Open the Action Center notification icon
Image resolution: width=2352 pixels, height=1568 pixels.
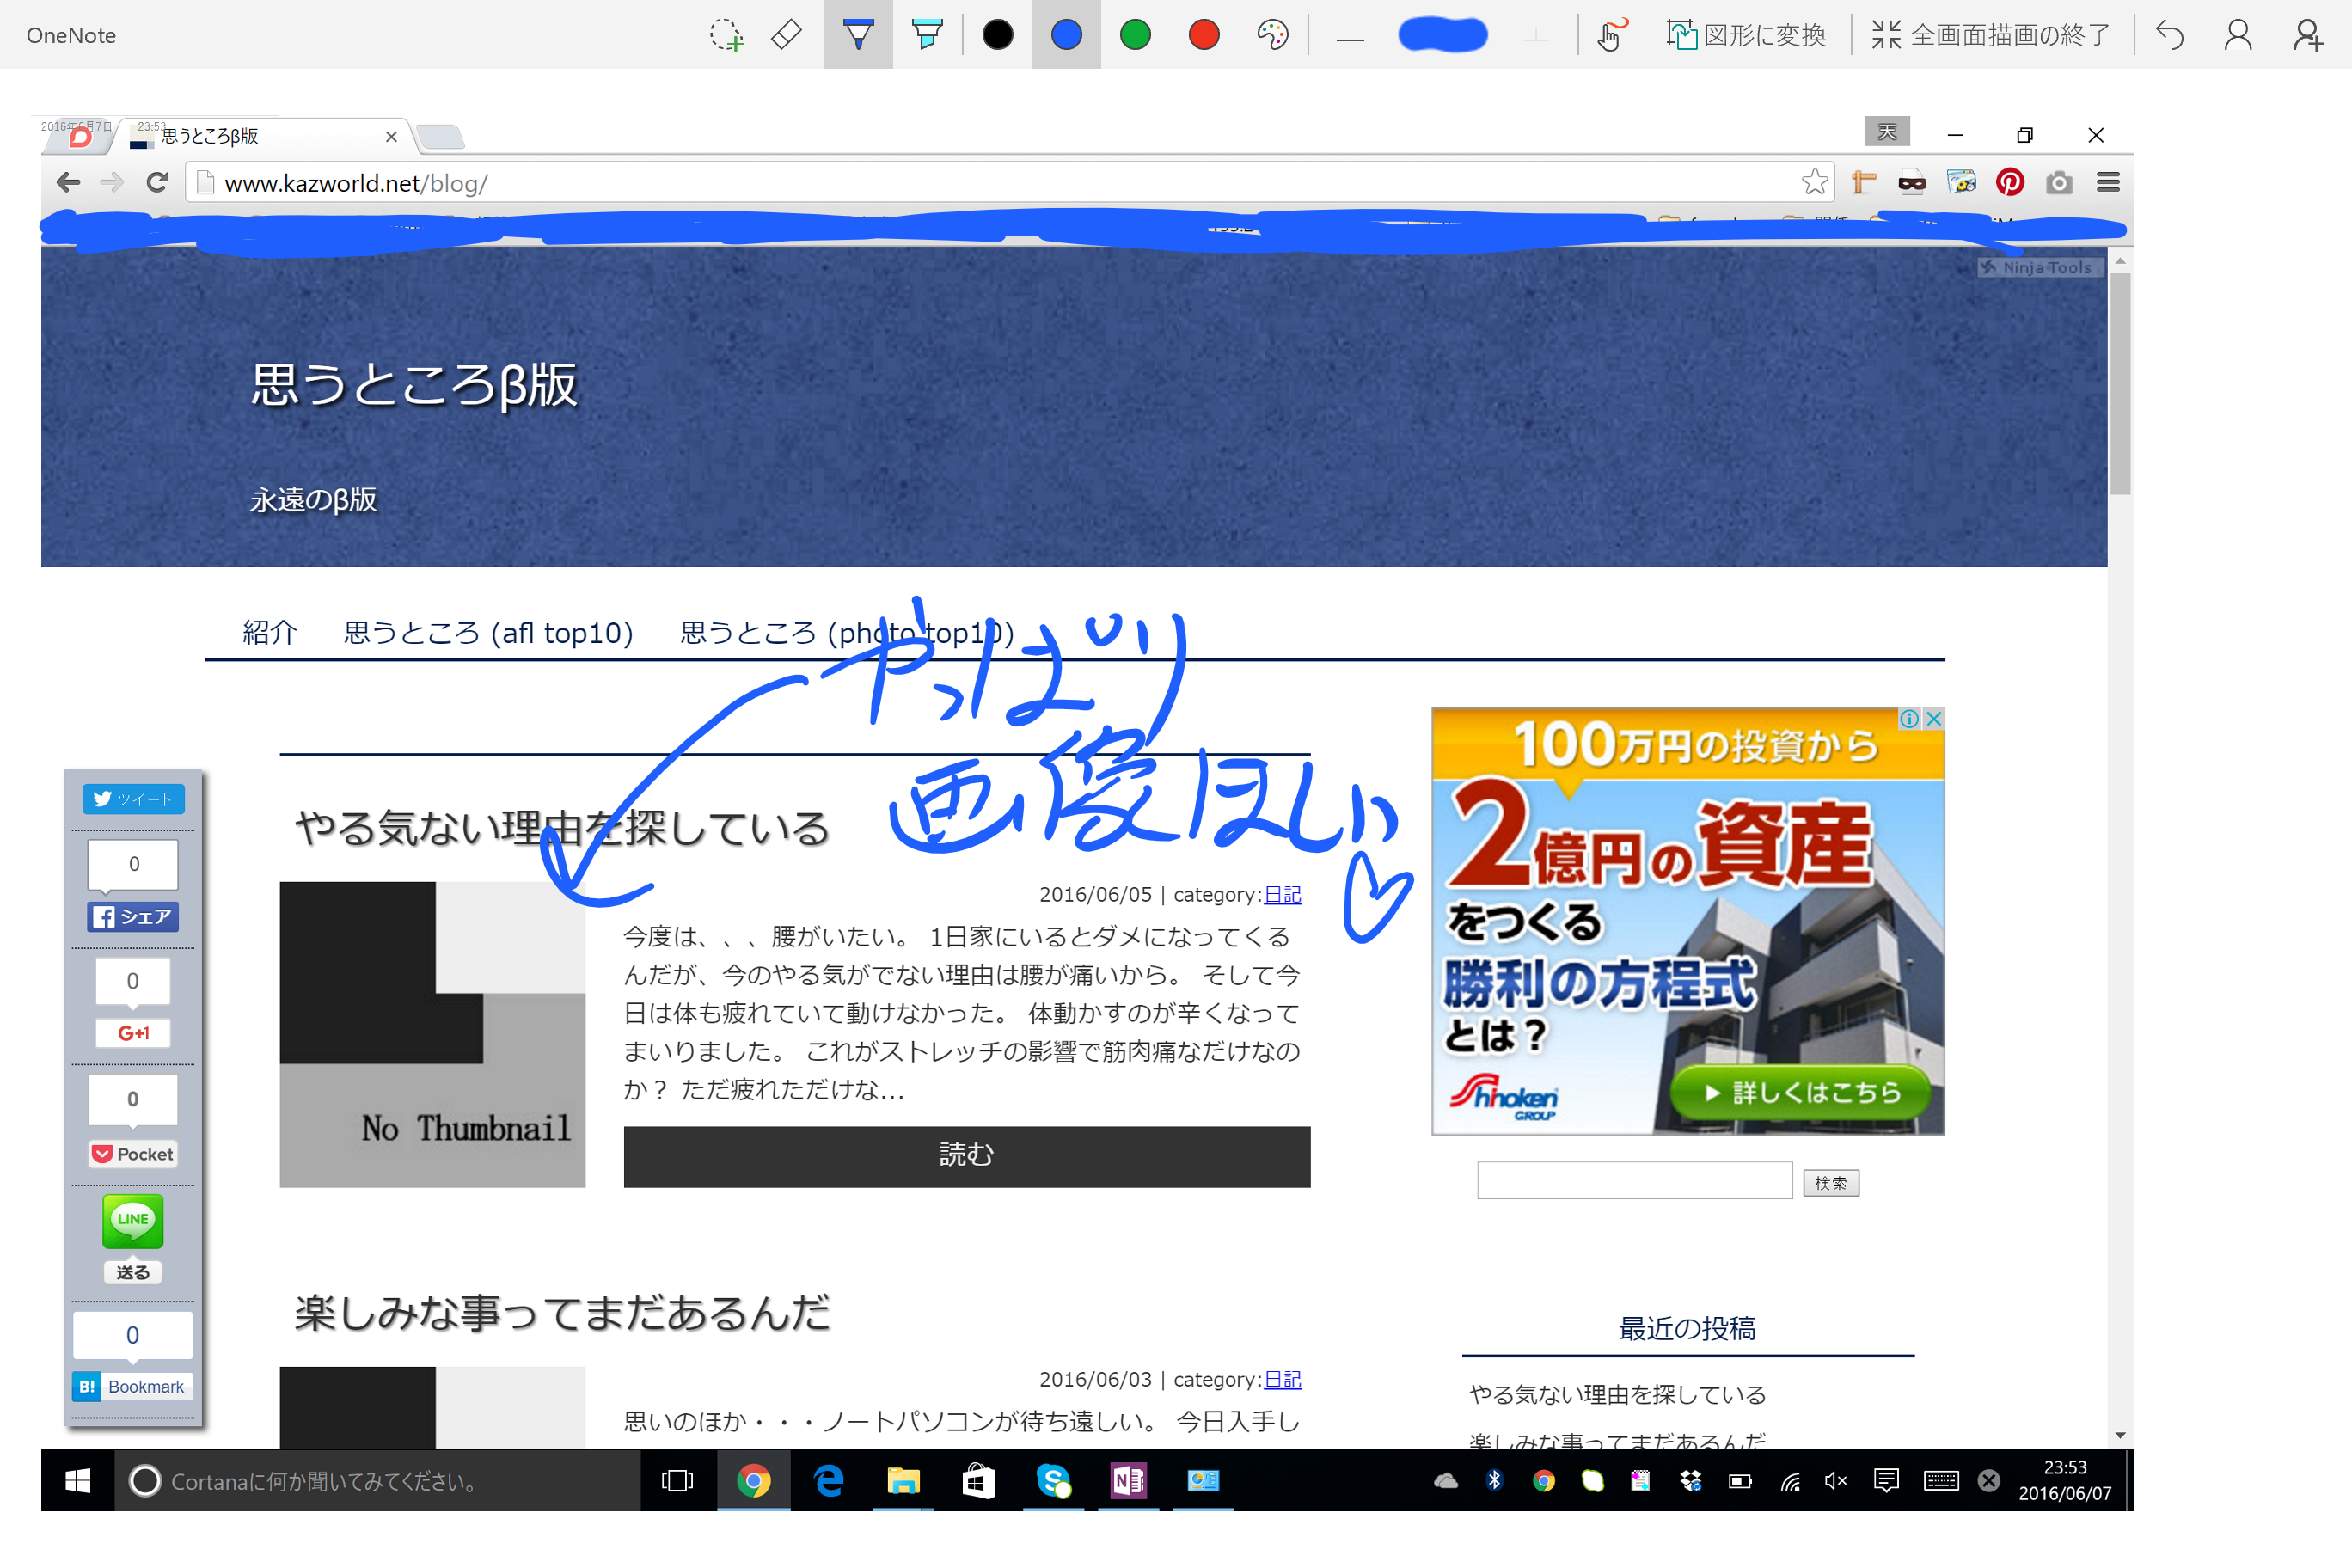click(1886, 1481)
